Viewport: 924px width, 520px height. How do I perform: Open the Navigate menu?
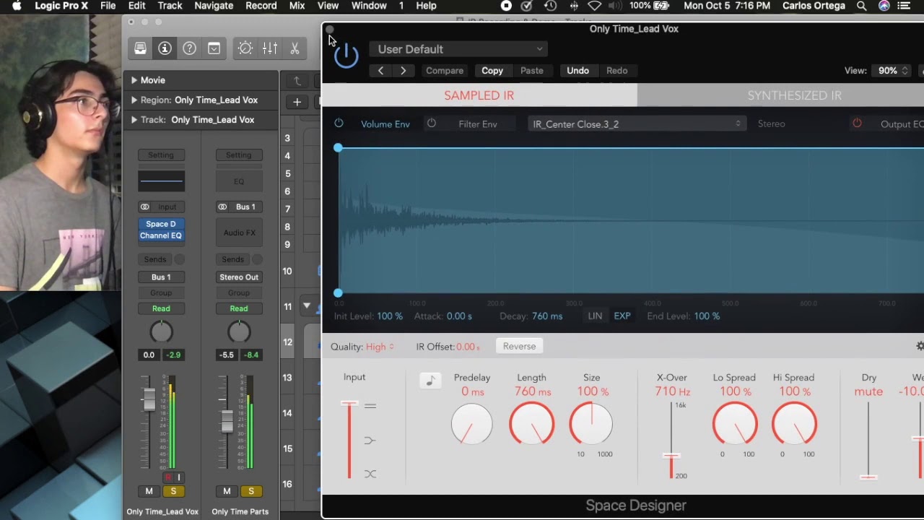(214, 6)
